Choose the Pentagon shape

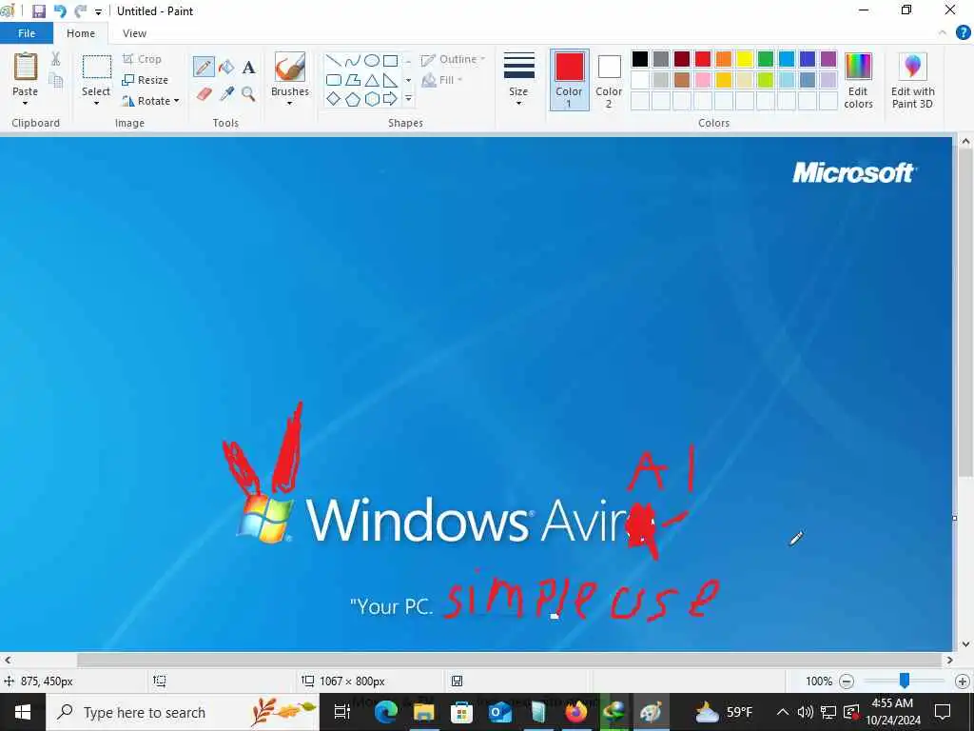353,99
